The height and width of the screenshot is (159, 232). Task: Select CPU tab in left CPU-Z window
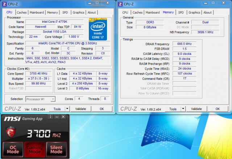9,12
